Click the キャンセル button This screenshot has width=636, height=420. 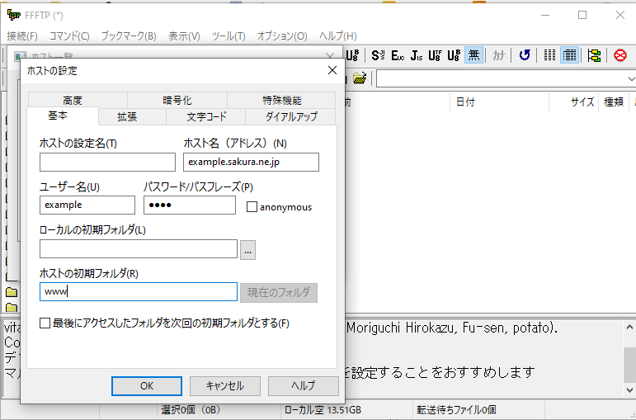[x=224, y=386]
